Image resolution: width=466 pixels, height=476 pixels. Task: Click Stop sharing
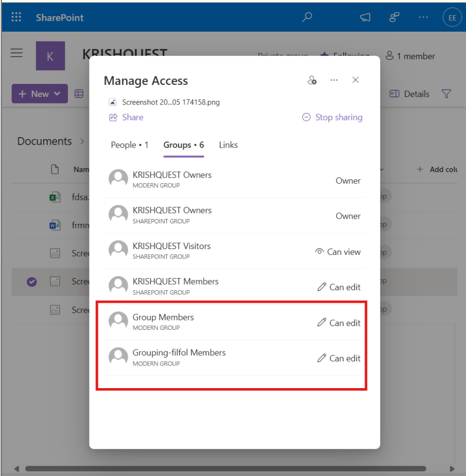coord(332,117)
